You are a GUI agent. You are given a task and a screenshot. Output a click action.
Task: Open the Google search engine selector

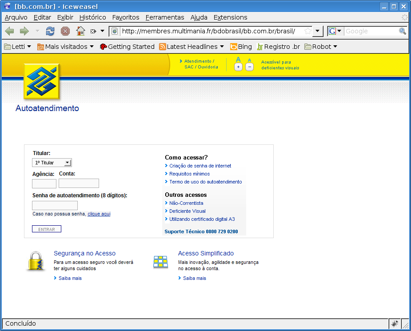point(335,31)
